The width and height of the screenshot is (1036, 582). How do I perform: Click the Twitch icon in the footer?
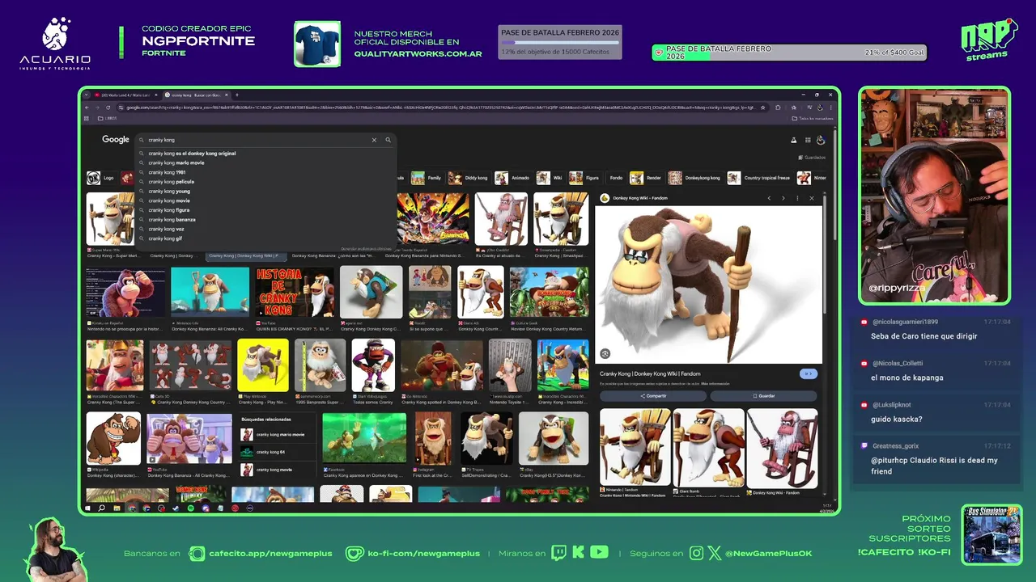(559, 553)
